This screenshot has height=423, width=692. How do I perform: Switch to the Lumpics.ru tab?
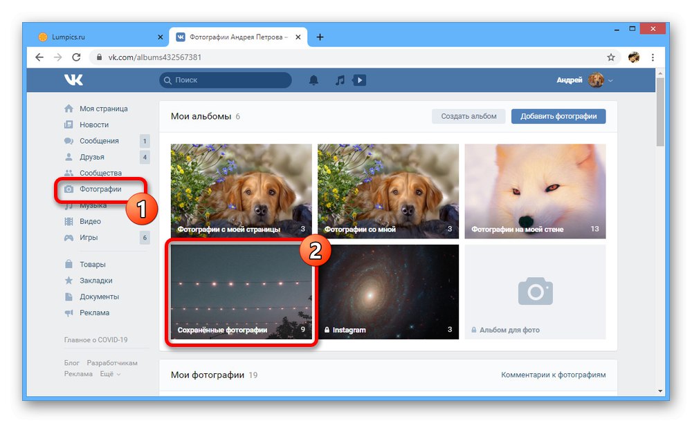(x=100, y=37)
